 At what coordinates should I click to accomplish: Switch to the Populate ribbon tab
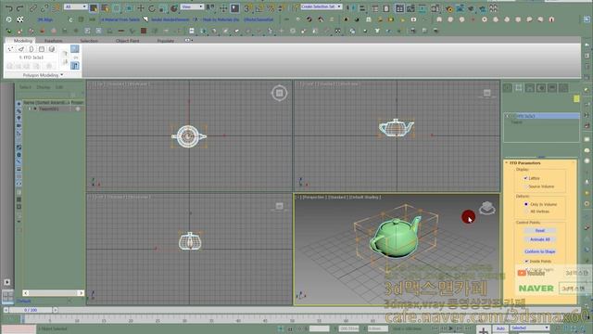click(166, 41)
